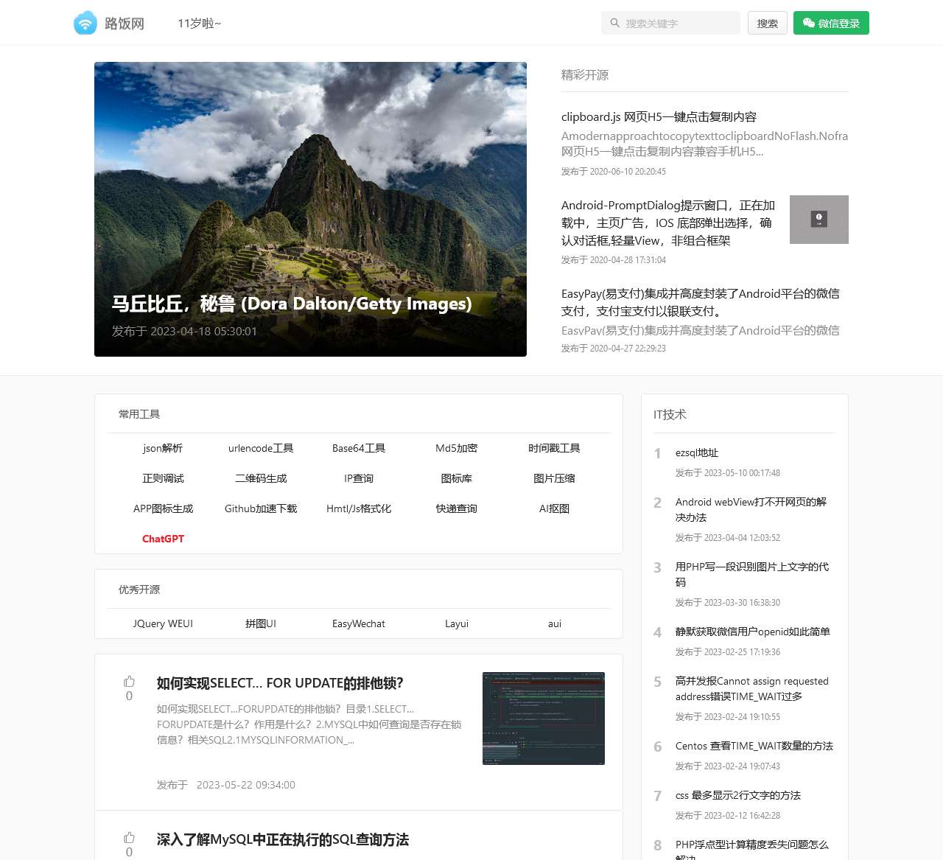
Task: Open 深入了解MySQL中正在执行的SQL查询方法 article
Action: coord(283,839)
